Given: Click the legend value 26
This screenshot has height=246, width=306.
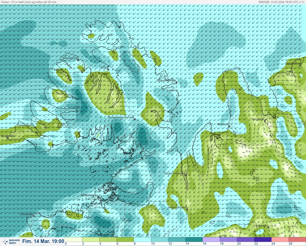Looking at the screenshot, I should tap(291, 244).
